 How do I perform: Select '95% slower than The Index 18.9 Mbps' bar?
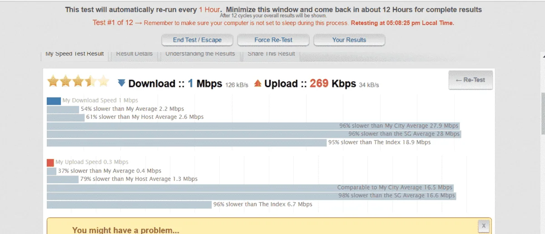(x=187, y=142)
